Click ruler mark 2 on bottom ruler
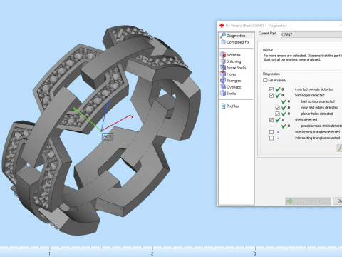Image resolution: width=342 pixels, height=257 pixels. pyautogui.click(x=152, y=253)
